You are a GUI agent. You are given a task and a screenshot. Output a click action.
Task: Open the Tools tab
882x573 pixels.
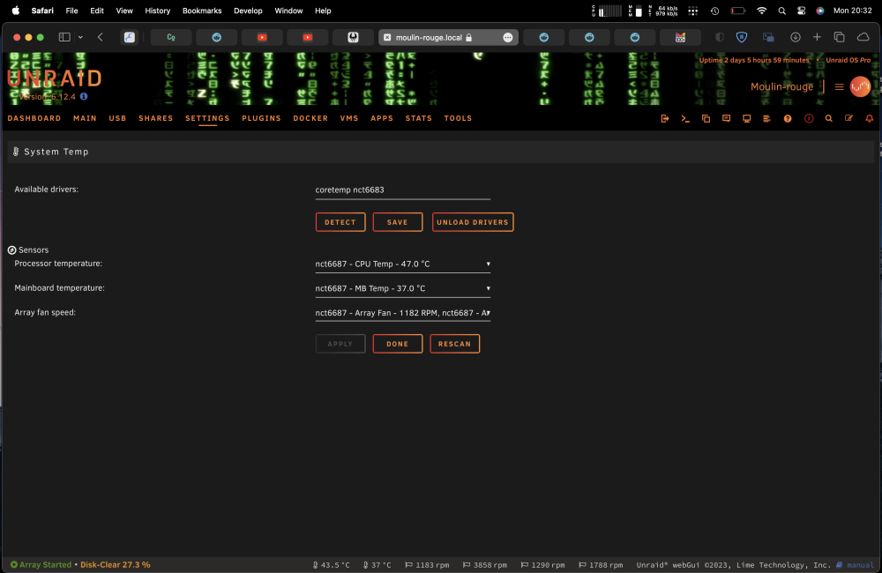pos(458,118)
